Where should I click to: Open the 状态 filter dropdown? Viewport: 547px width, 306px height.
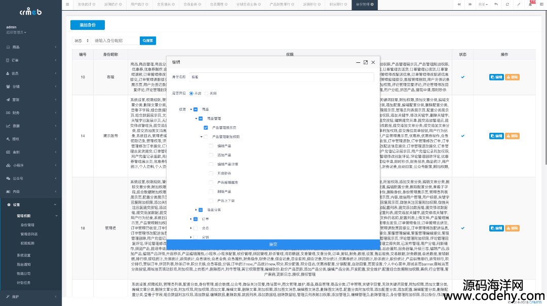pos(81,41)
